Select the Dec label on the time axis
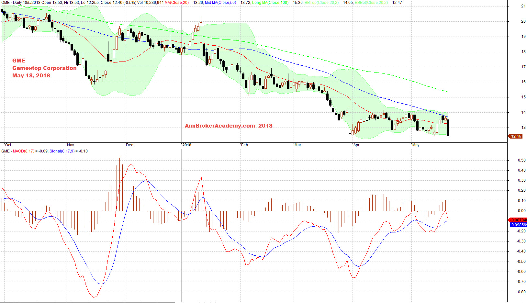The width and height of the screenshot is (527, 303). tap(129, 145)
